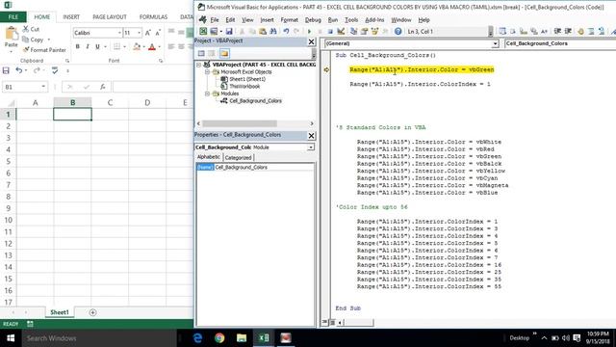The height and width of the screenshot is (347, 616).
Task: Click the Save icon in VBA toolbar
Action: point(229,31)
